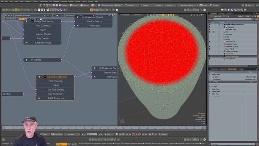Click the magnifier icon in left toolbar
This screenshot has width=259, height=146.
(35, 10)
